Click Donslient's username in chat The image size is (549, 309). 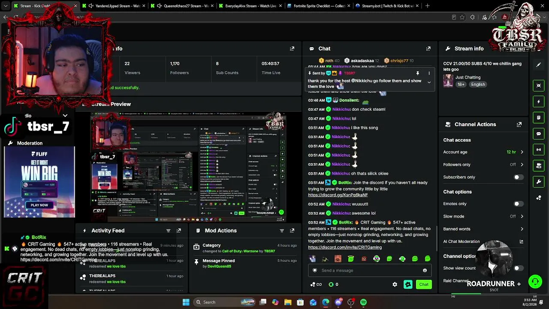pyautogui.click(x=349, y=100)
